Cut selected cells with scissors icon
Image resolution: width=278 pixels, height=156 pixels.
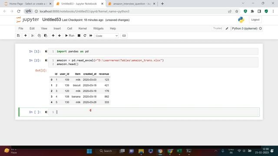33,36
